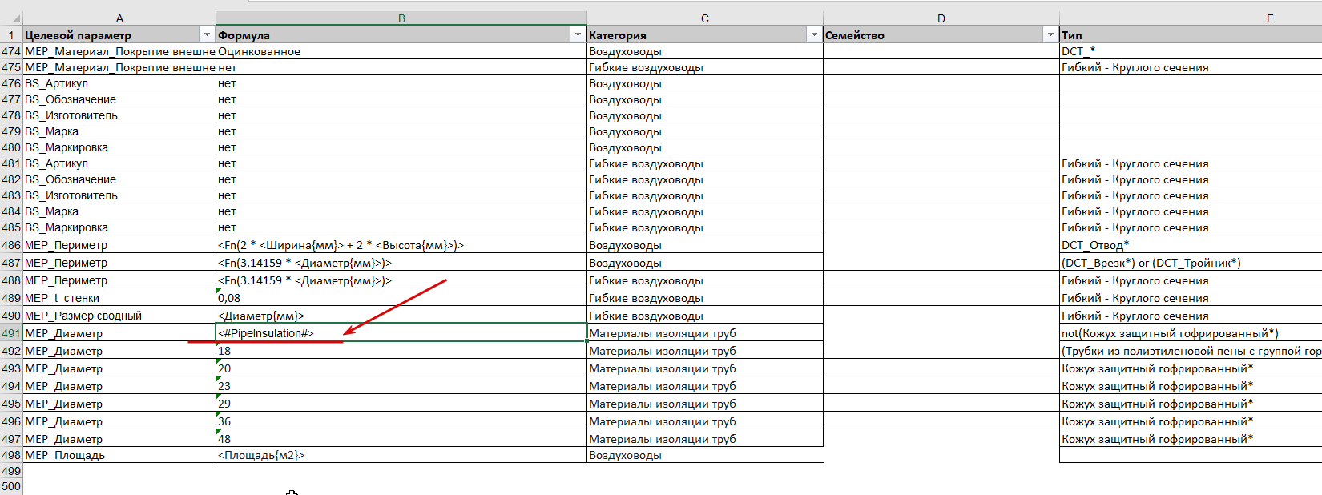Select column E header
Image resolution: width=1322 pixels, height=495 pixels.
[1191, 18]
